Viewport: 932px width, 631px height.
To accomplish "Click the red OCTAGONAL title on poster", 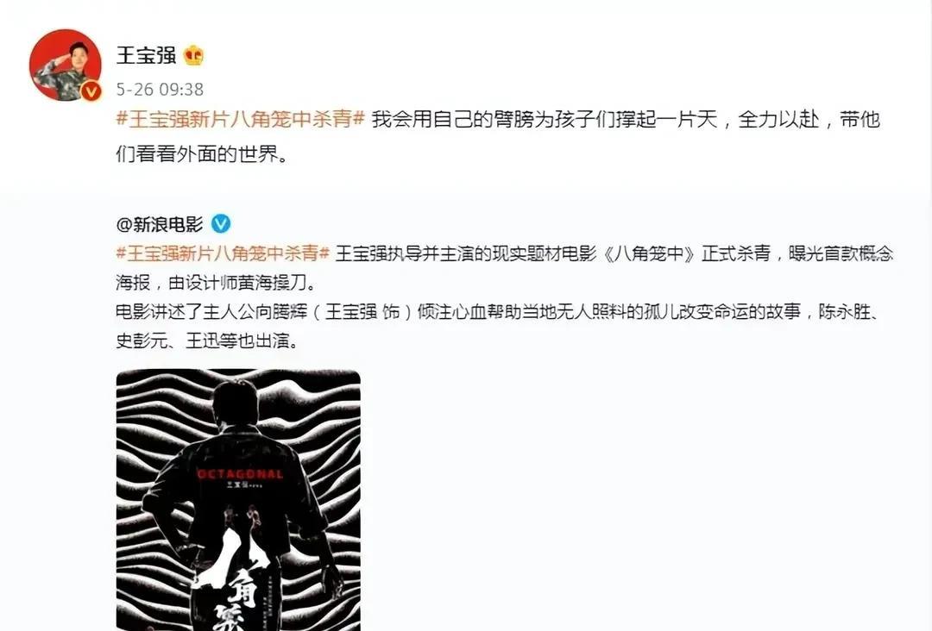I will [240, 474].
